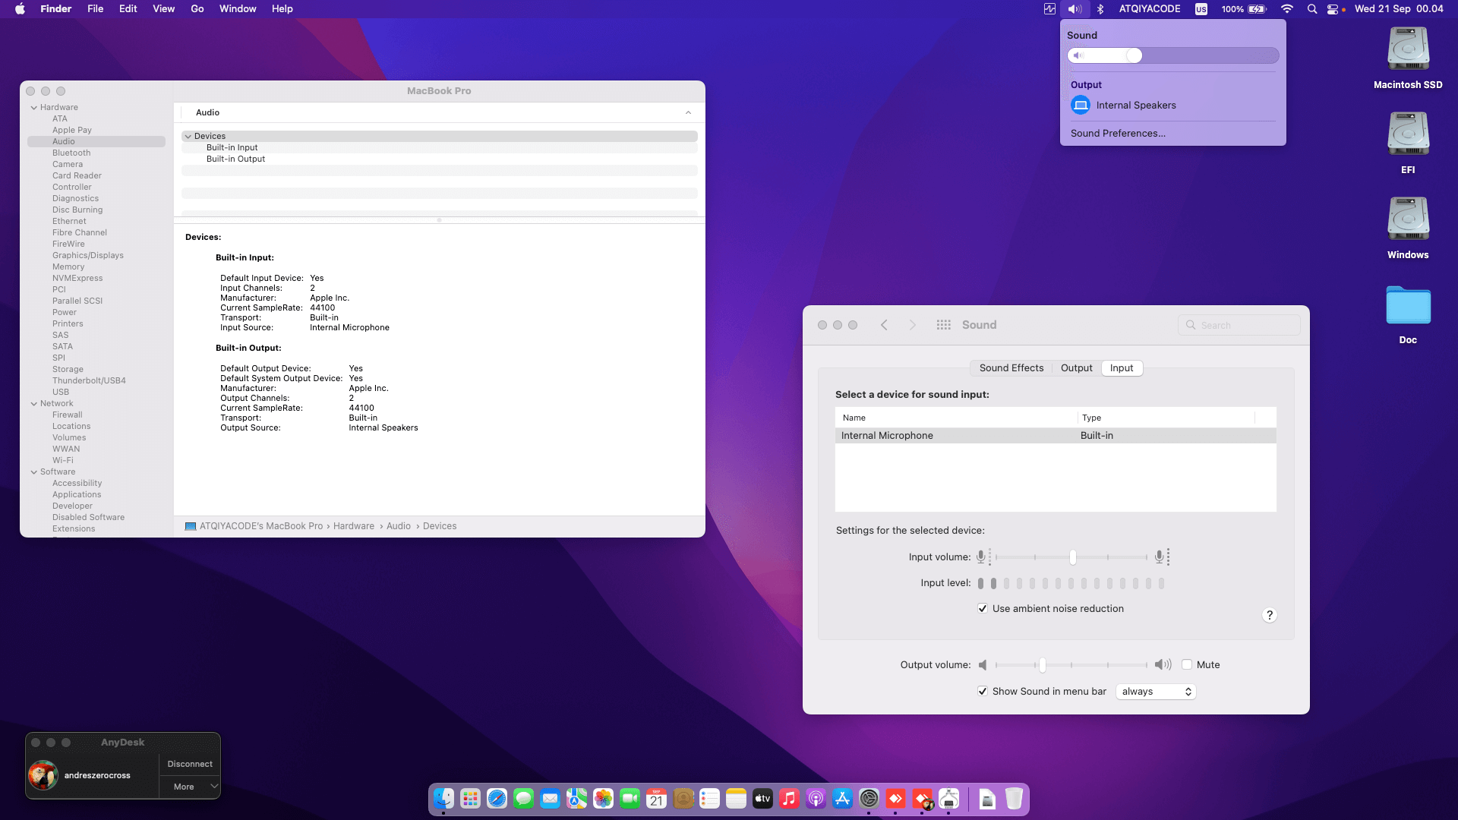This screenshot has height=820, width=1458.
Task: Launch the App Store from the Dock
Action: click(x=843, y=799)
